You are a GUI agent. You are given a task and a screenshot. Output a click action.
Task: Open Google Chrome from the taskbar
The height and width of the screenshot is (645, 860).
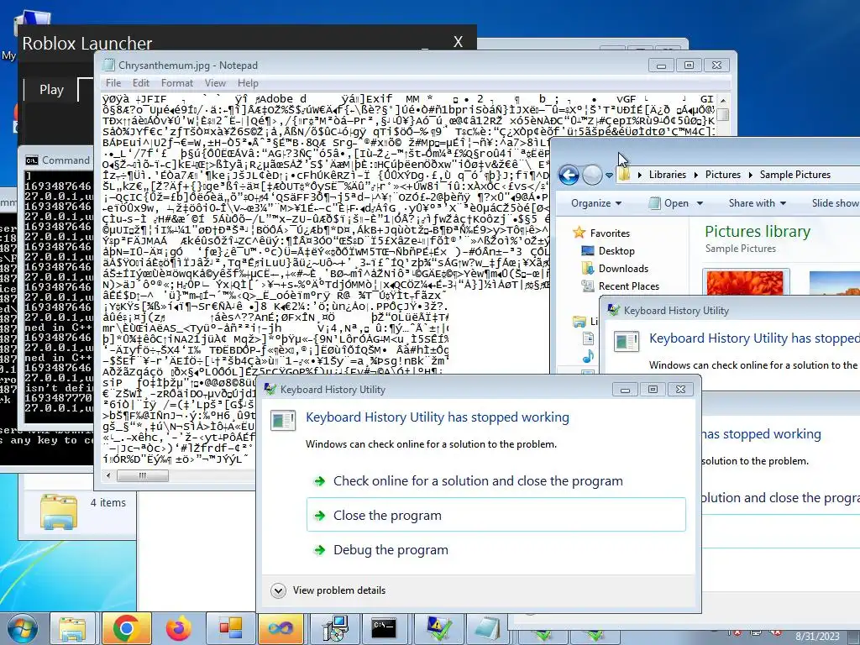[x=126, y=628]
